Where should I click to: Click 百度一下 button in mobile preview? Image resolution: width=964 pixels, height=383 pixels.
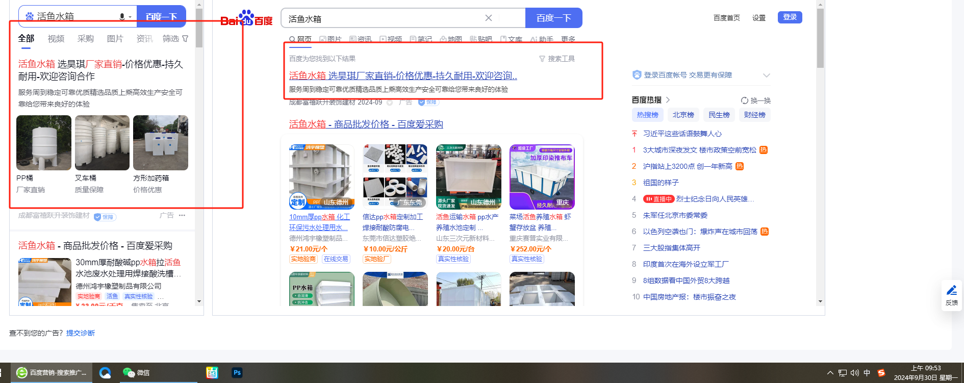pos(162,16)
